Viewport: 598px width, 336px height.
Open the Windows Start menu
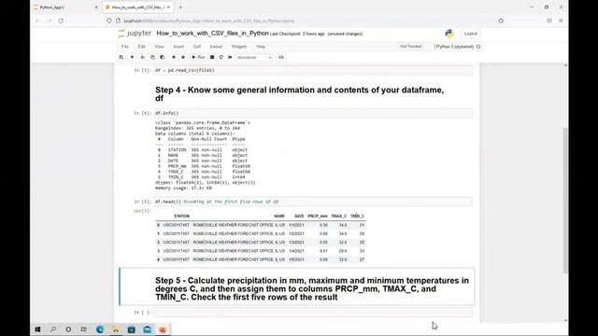(x=37, y=329)
